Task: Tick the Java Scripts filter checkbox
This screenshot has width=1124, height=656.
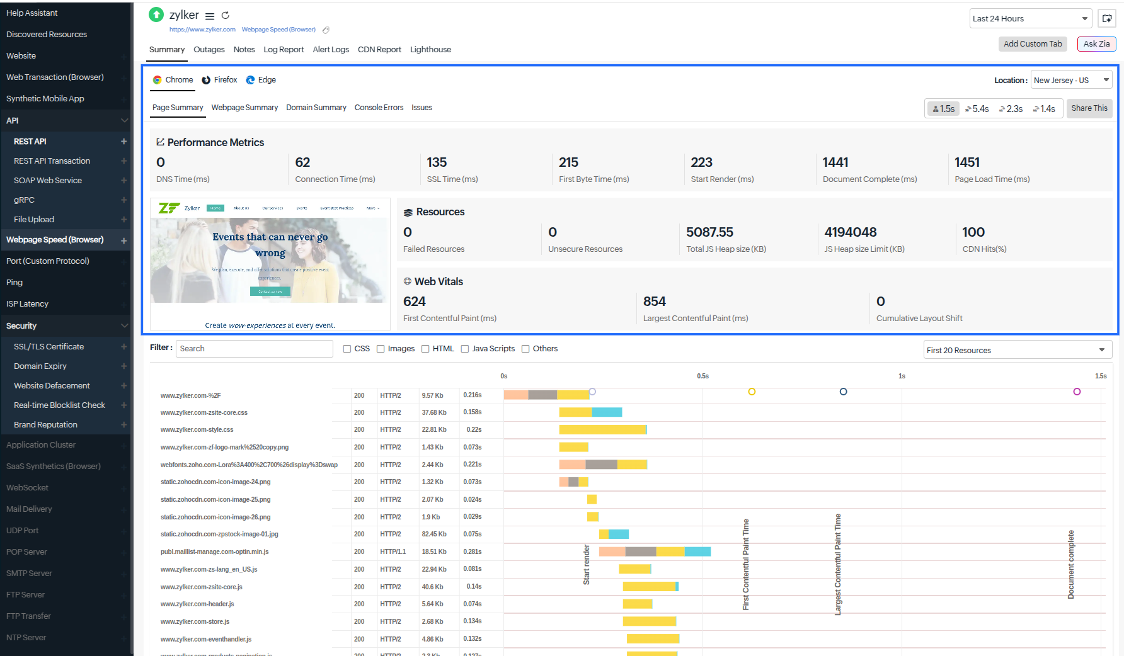Action: 465,349
